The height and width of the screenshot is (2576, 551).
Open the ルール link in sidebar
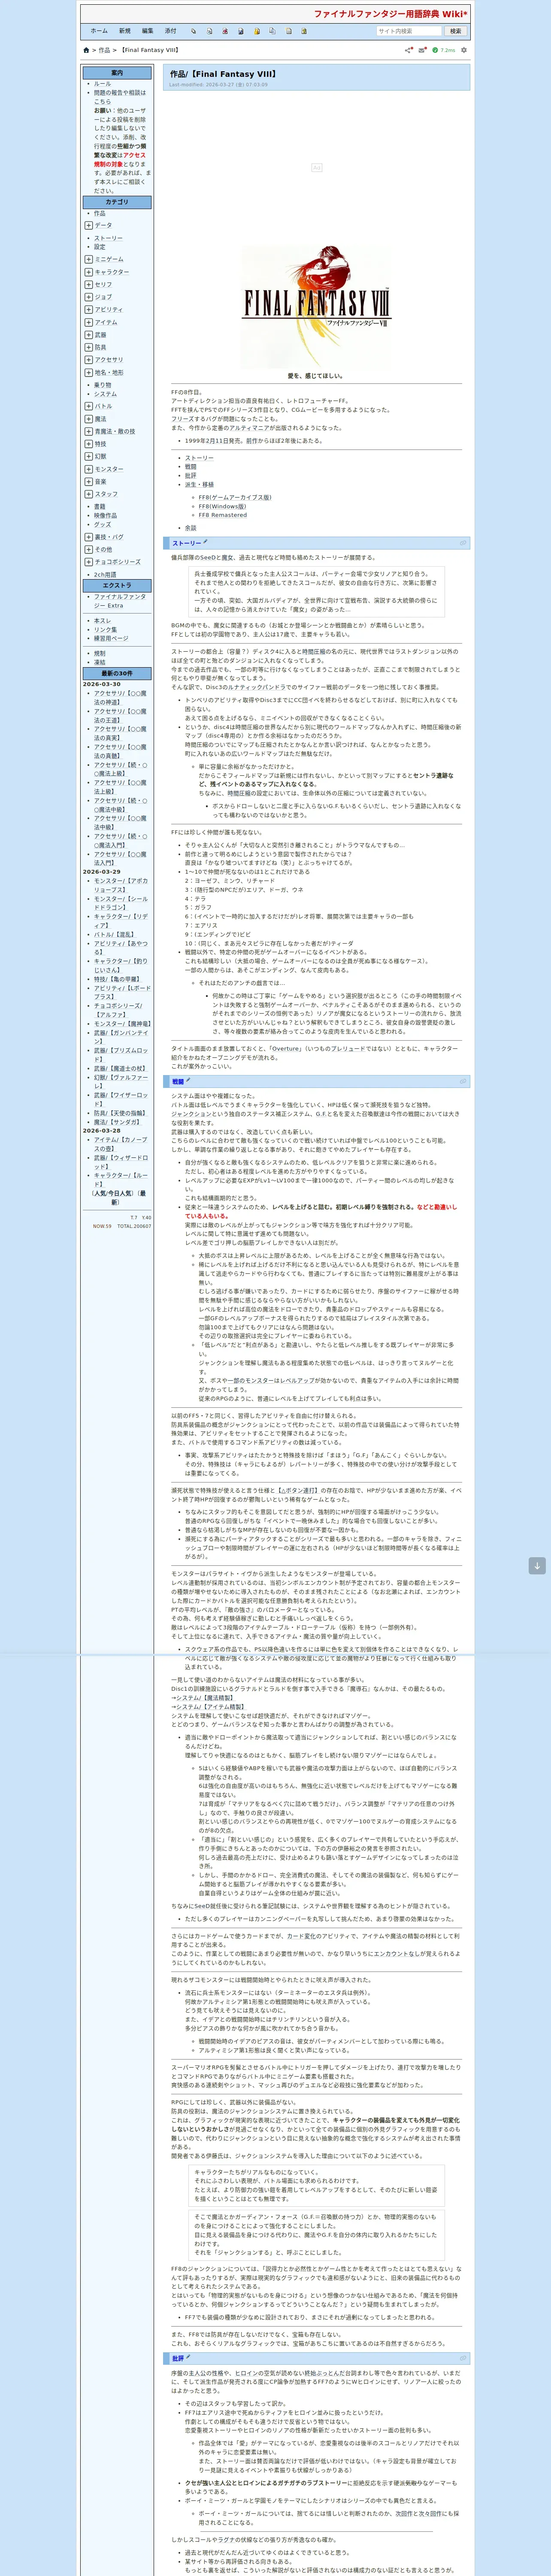pyautogui.click(x=102, y=84)
